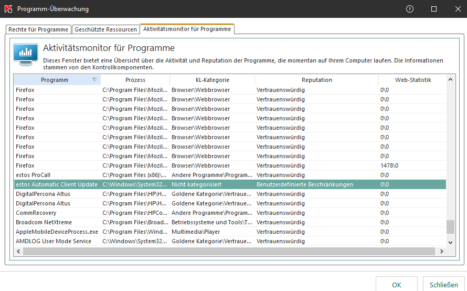Click the Kaspersky logo icon in title bar

coord(8,9)
